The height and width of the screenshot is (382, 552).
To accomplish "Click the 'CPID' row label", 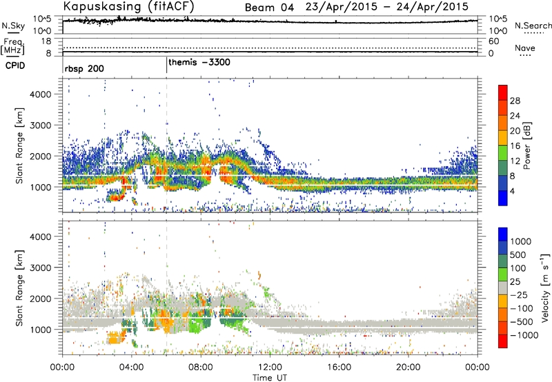I will tap(15, 66).
